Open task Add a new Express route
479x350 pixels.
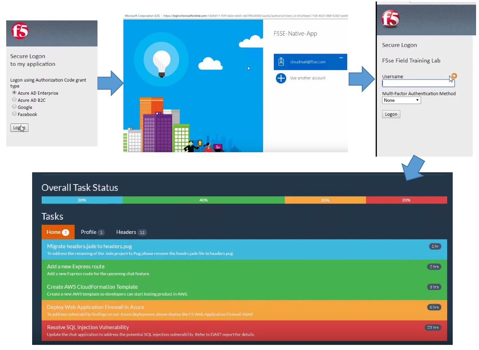click(x=244, y=270)
